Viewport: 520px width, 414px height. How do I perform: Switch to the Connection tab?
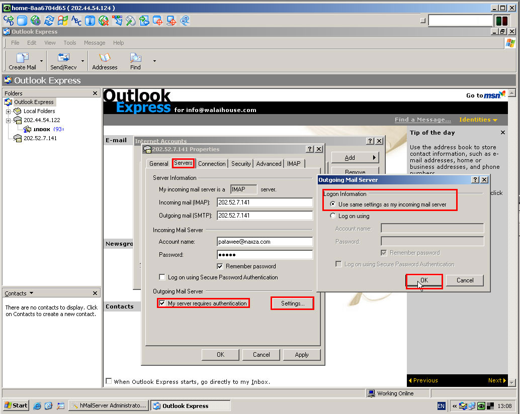click(x=212, y=164)
